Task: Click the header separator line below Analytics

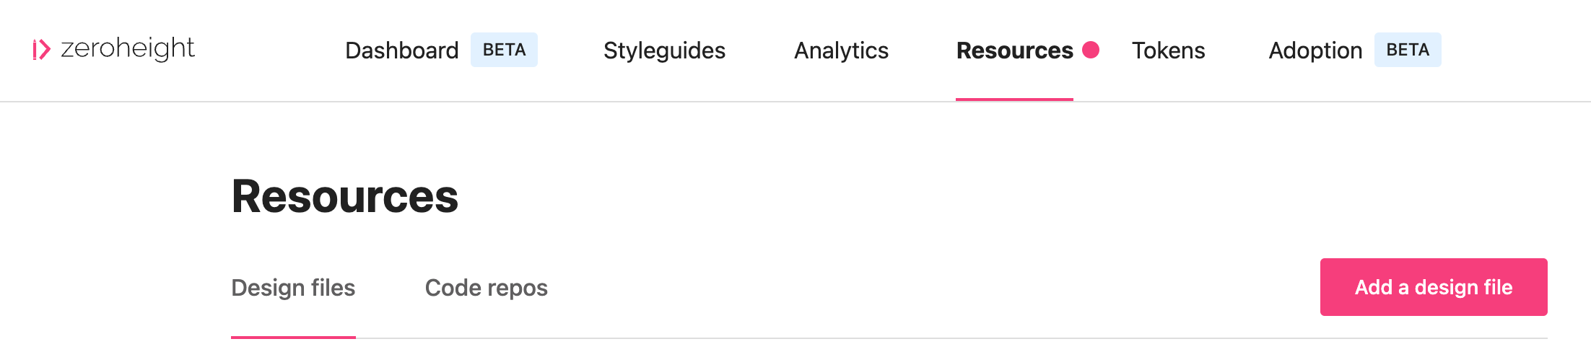Action: point(841,102)
